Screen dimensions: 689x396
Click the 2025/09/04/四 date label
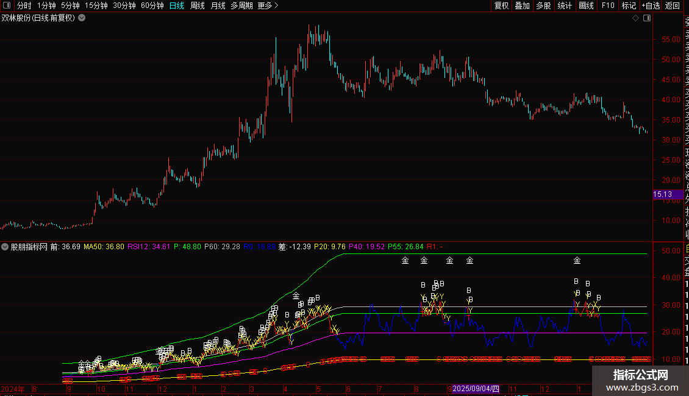[476, 389]
